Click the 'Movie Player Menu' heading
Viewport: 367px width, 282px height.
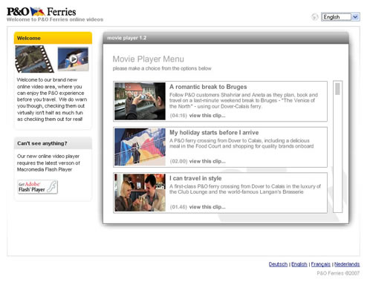[149, 59]
